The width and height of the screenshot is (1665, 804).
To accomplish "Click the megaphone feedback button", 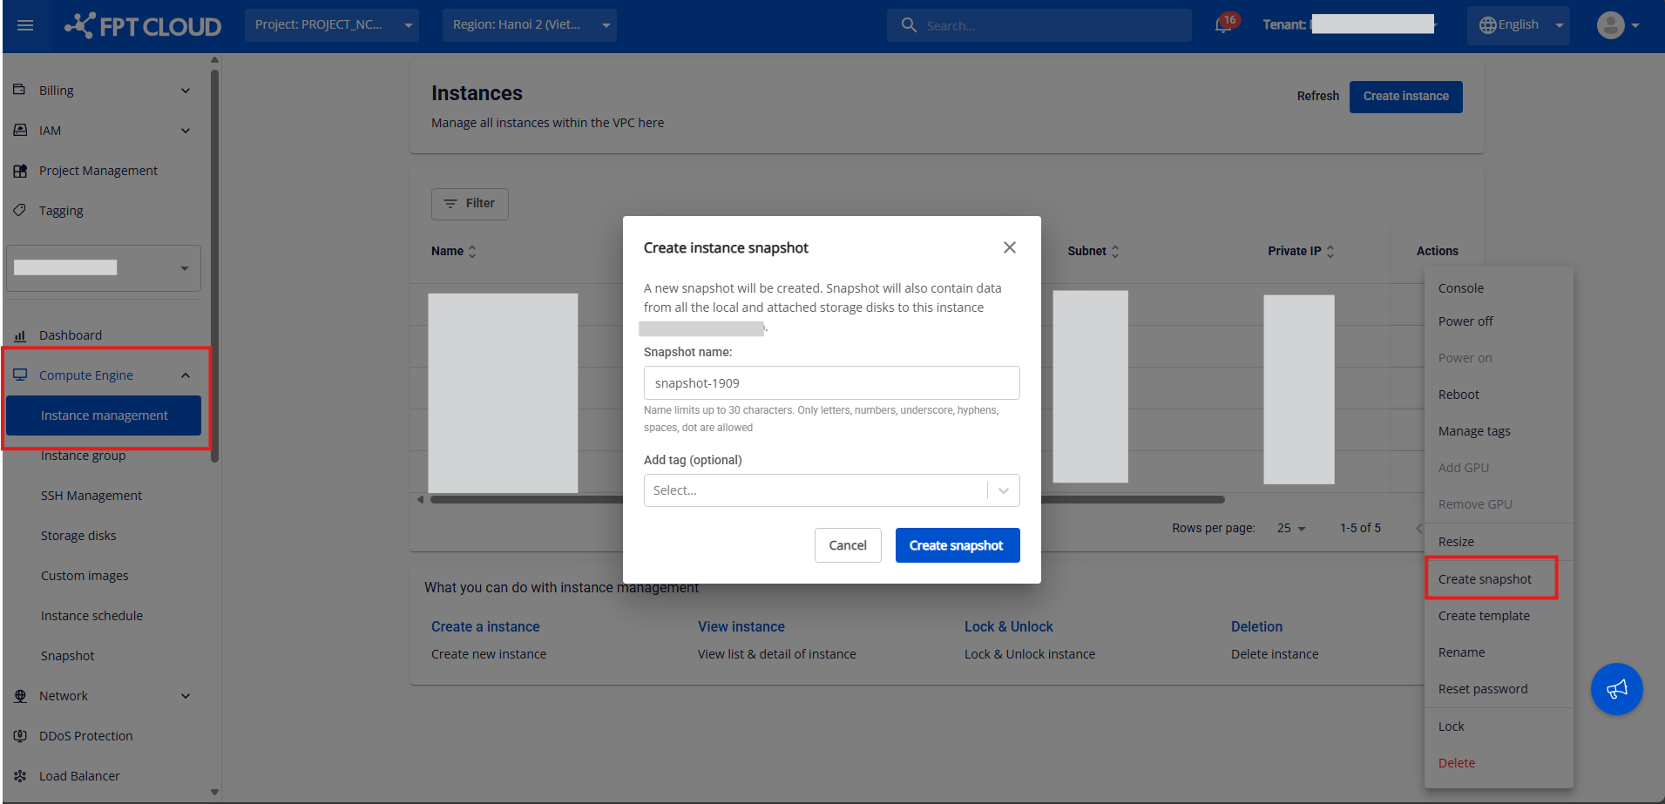I will 1616,689.
